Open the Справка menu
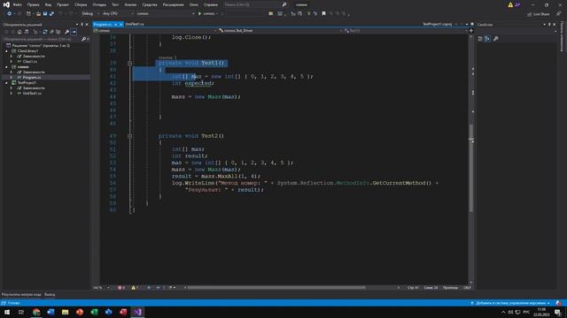 [x=211, y=4]
